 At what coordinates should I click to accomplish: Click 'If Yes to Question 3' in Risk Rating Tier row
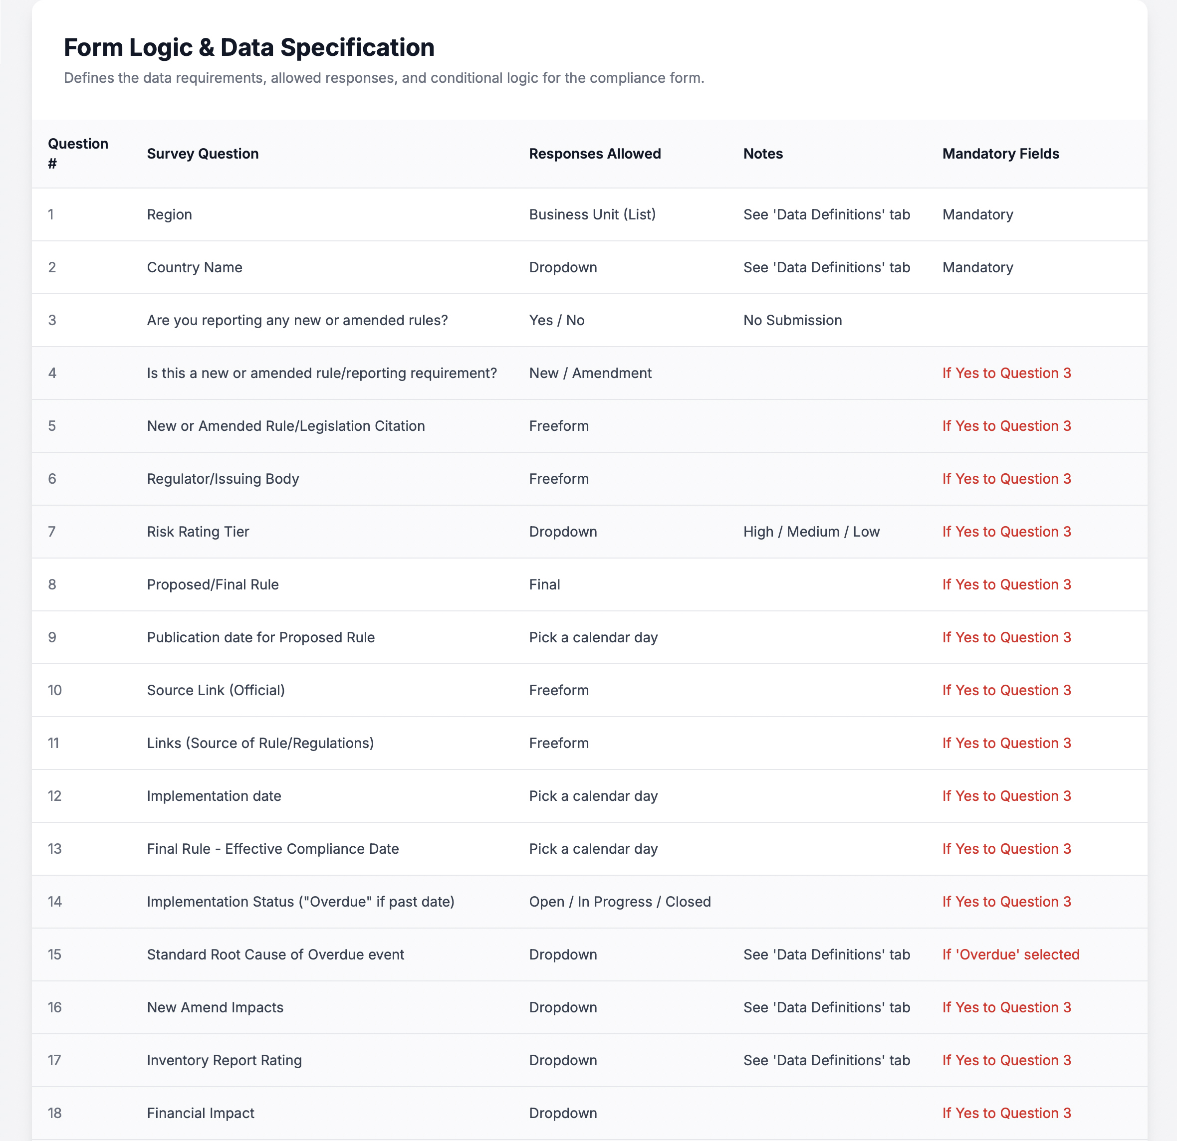click(x=1006, y=531)
